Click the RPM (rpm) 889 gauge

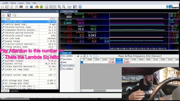[68, 16]
